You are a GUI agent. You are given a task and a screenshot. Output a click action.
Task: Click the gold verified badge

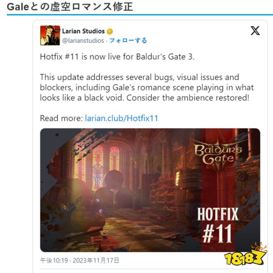(x=110, y=31)
